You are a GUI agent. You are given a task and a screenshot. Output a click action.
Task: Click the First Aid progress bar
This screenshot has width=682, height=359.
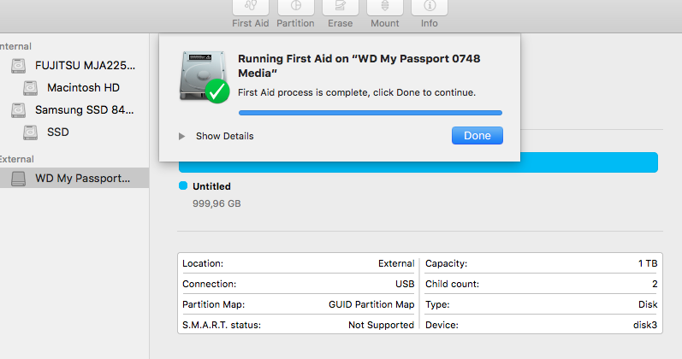pos(370,112)
